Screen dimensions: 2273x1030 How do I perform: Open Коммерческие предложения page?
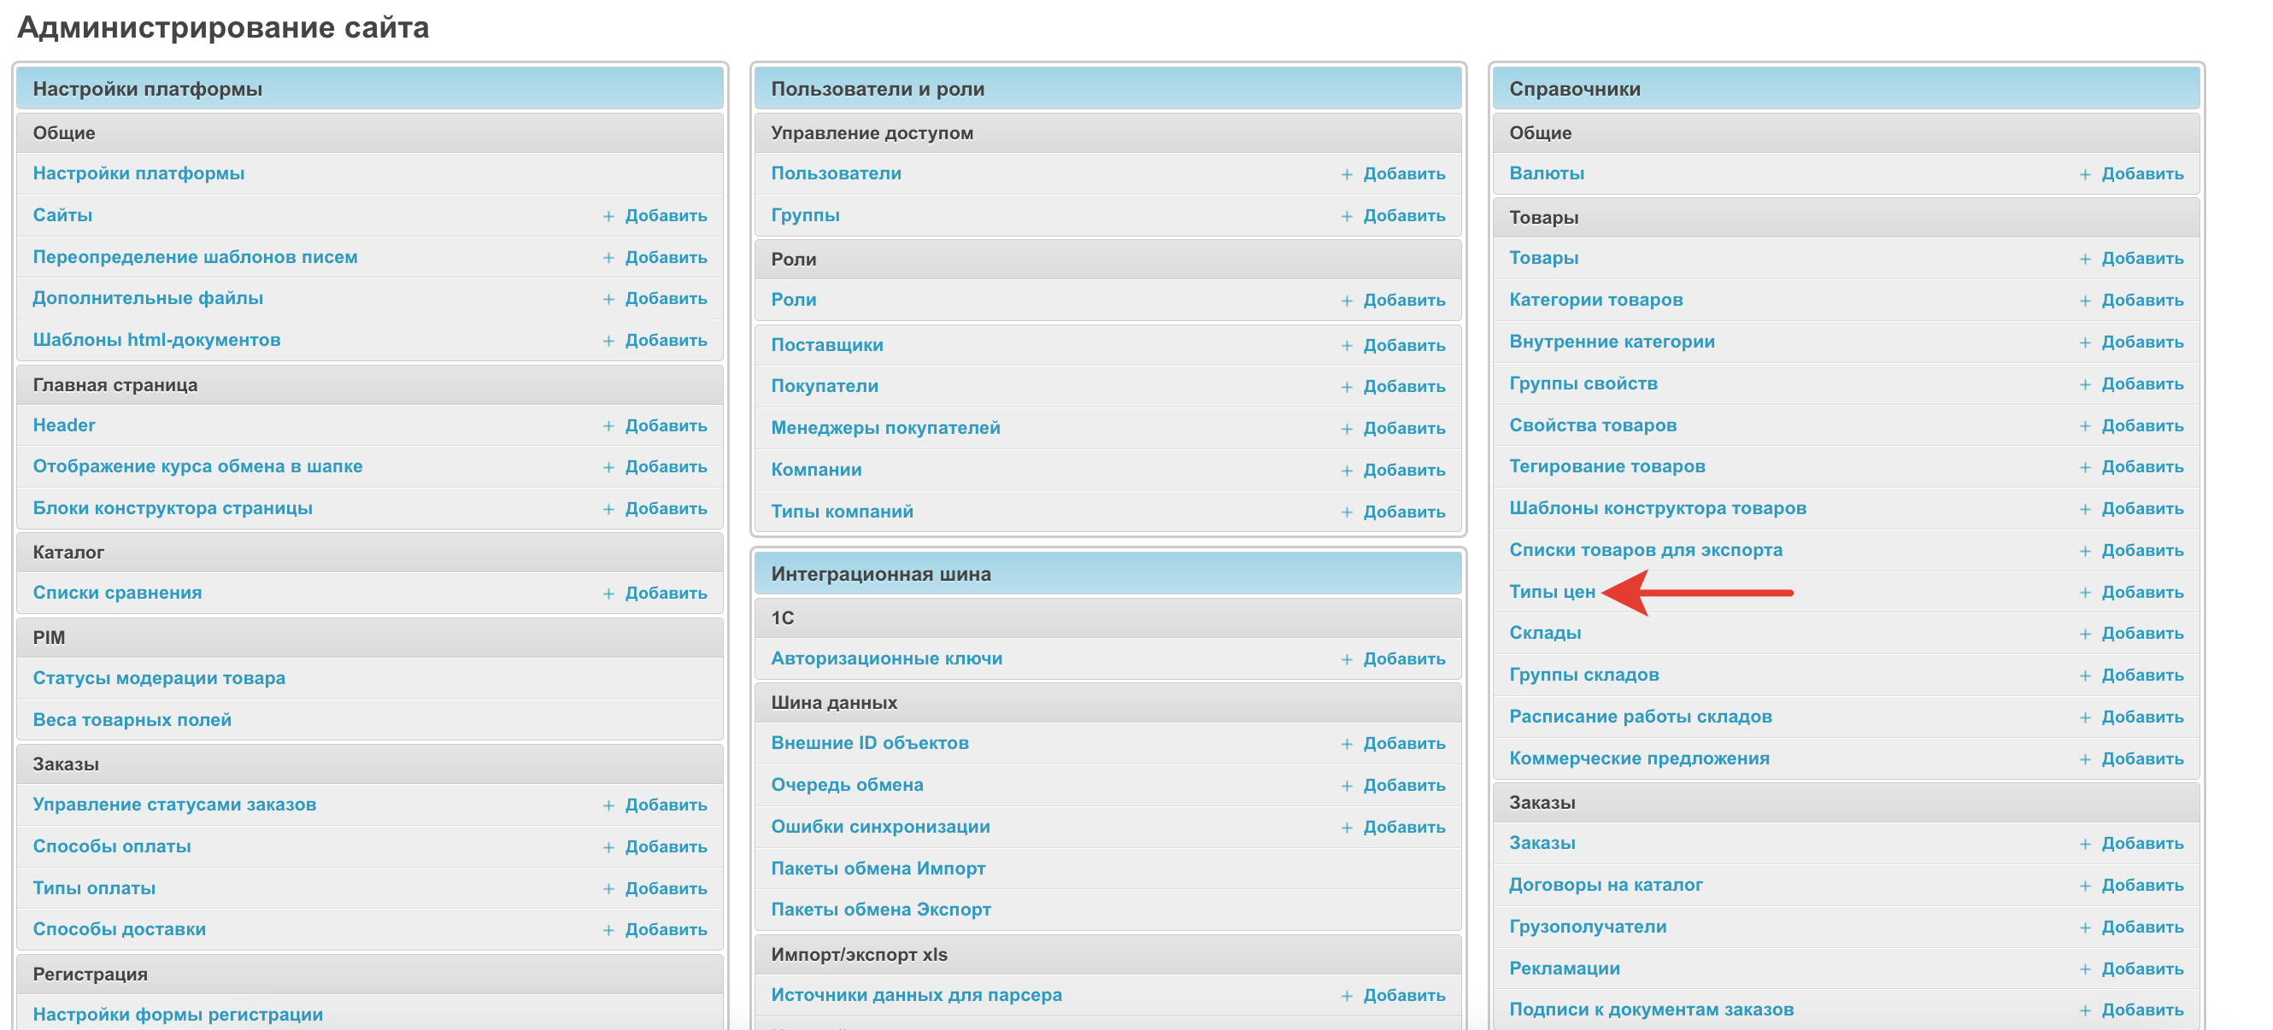pos(1639,758)
